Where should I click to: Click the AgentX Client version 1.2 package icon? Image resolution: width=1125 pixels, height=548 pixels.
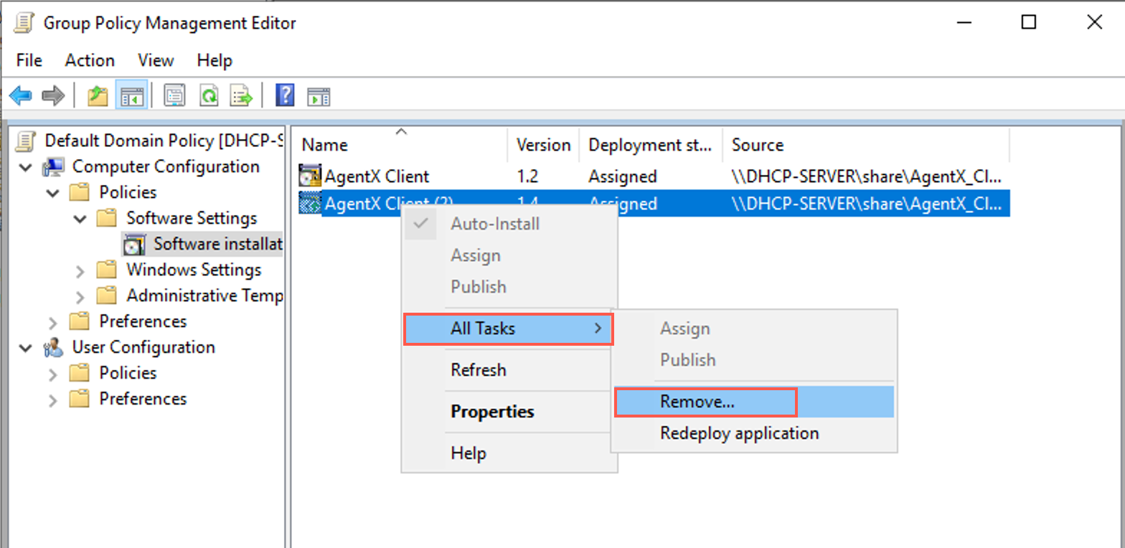pos(310,176)
